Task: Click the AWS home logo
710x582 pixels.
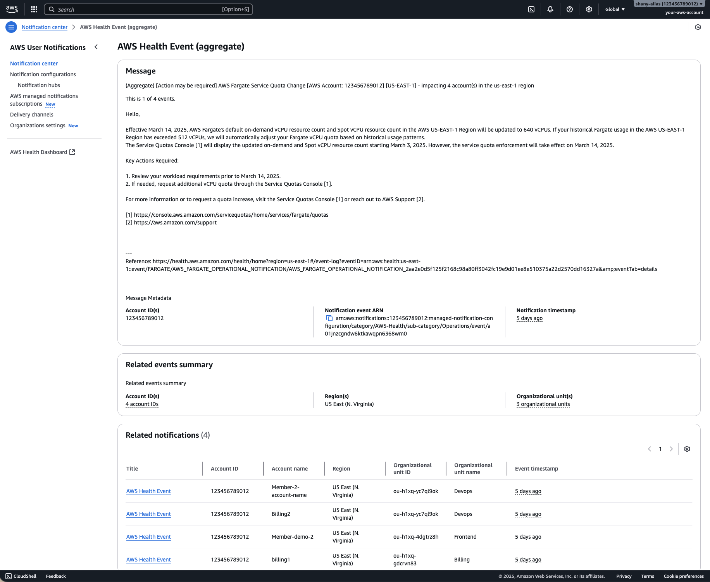Action: coord(12,9)
